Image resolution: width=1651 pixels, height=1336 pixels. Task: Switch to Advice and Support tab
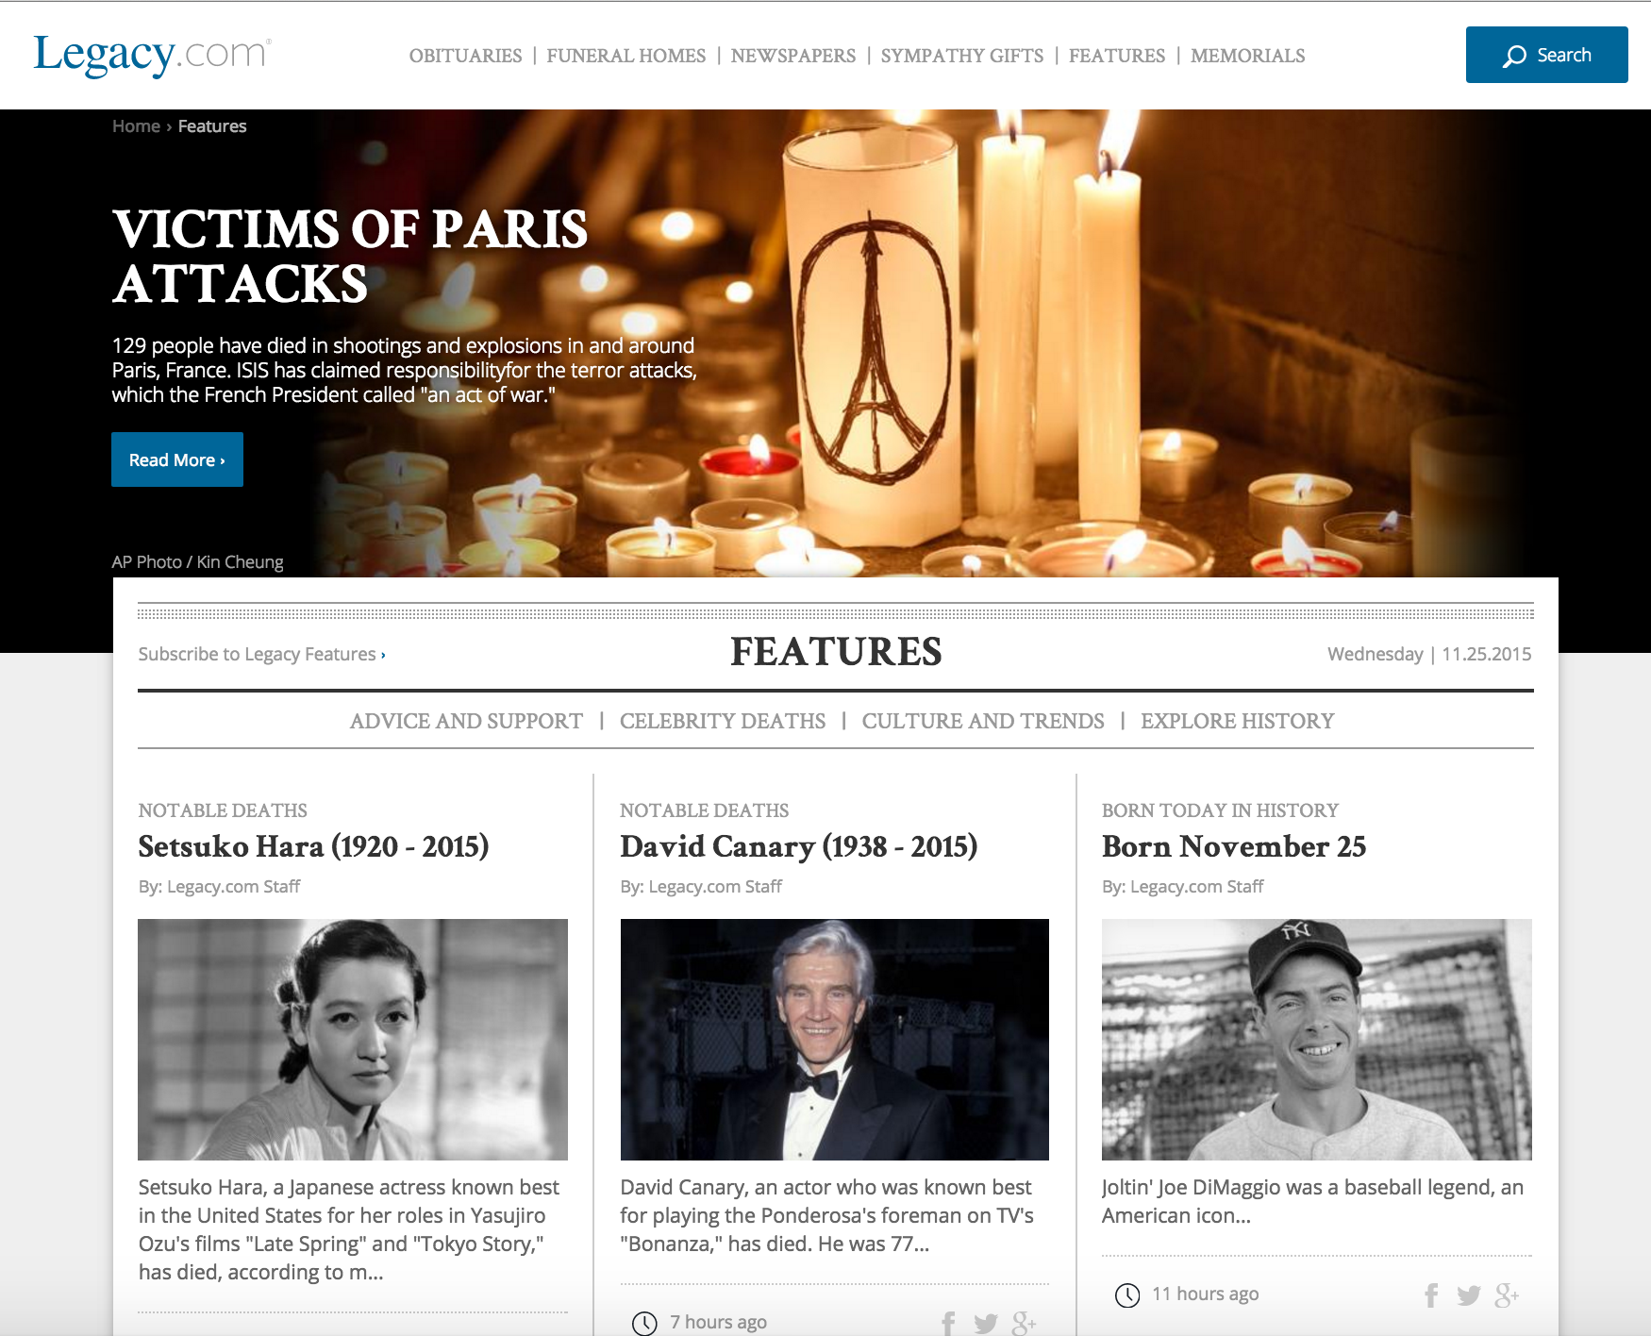pos(466,721)
